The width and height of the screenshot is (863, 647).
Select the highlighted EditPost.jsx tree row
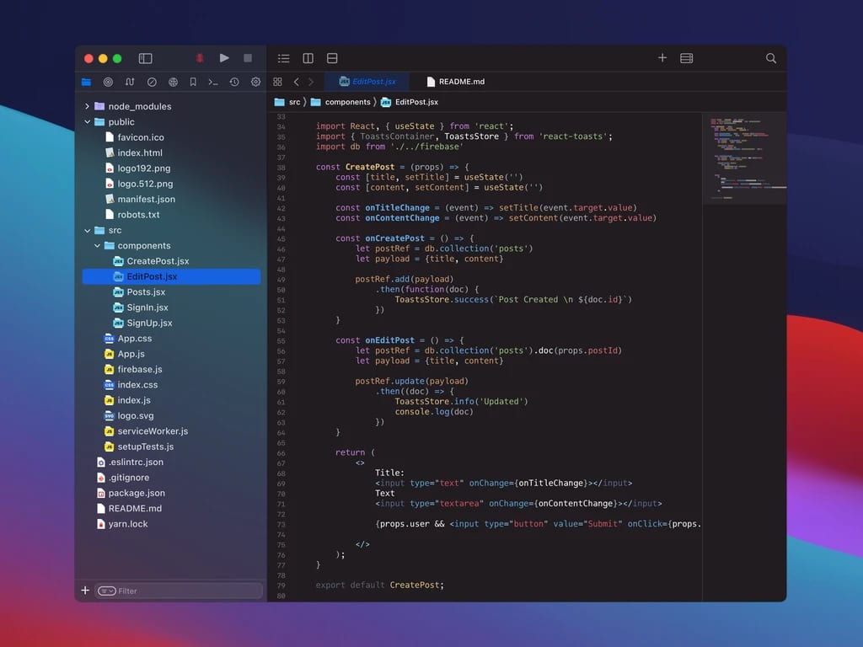(x=171, y=276)
